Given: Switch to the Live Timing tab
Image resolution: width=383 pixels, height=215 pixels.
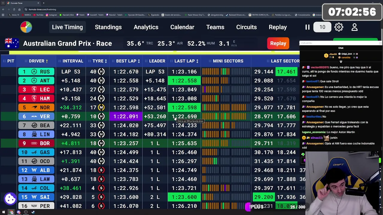Looking at the screenshot, I should point(67,27).
